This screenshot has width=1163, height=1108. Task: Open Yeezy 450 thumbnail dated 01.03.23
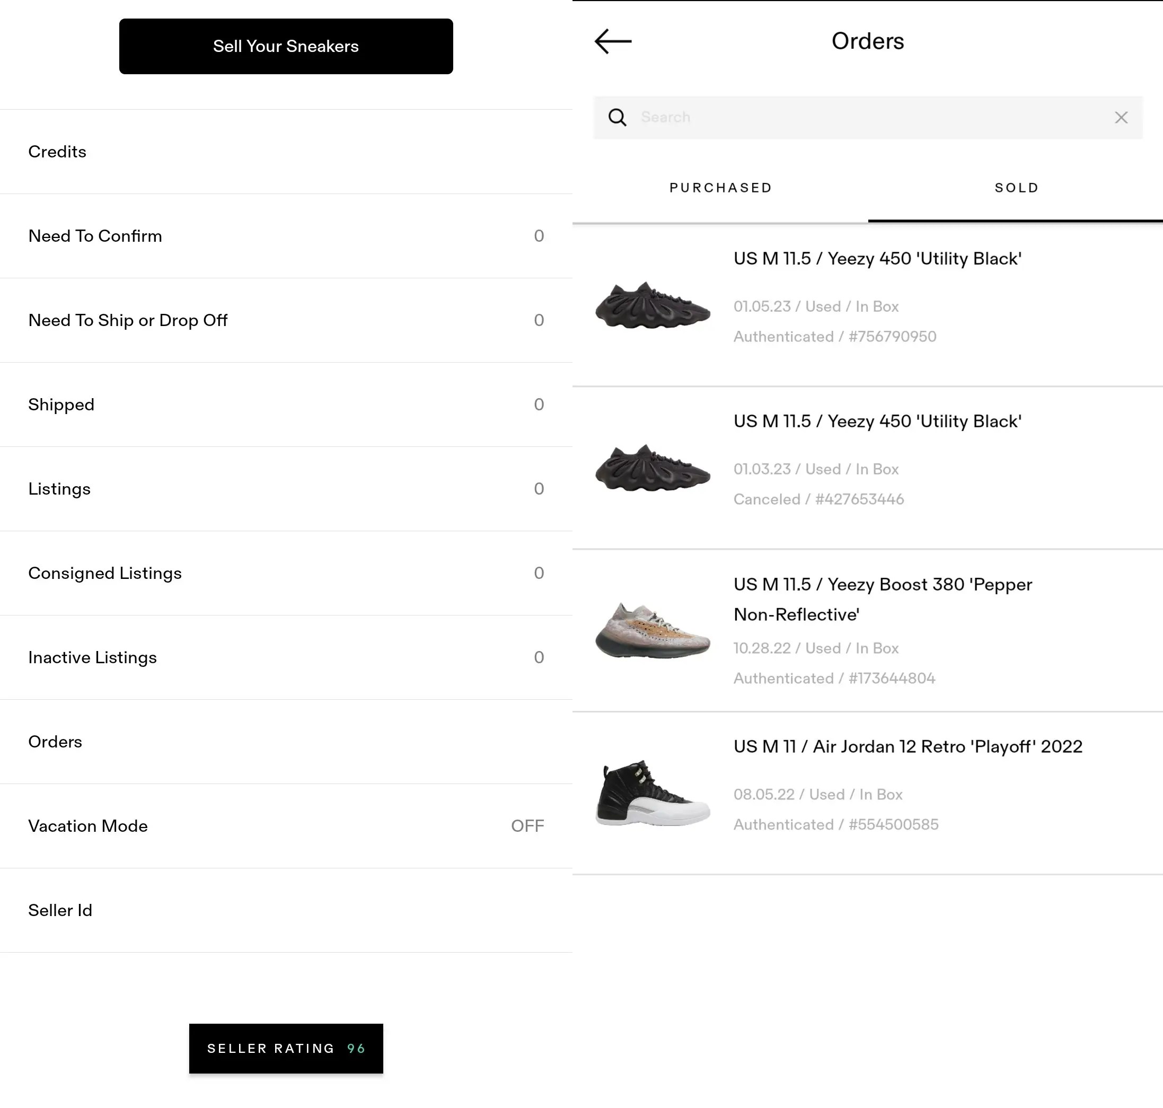(x=653, y=468)
